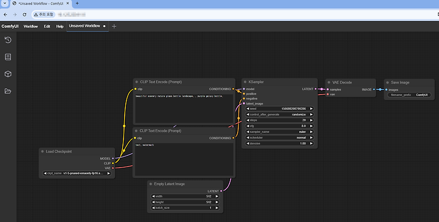Click the KSampler latent_image input socket
The image size is (439, 222).
tap(244, 103)
